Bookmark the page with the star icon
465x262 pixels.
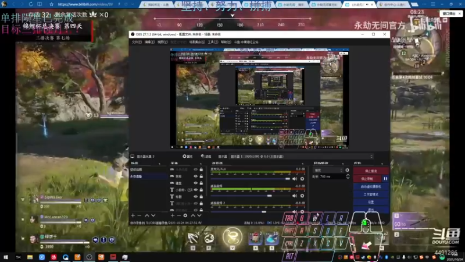(52, 4)
